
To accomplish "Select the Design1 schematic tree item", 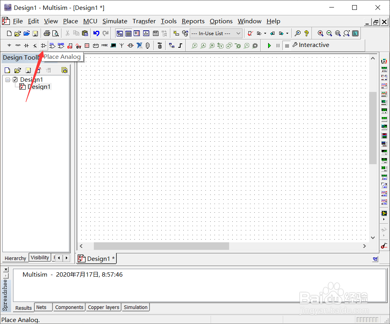I will (39, 87).
